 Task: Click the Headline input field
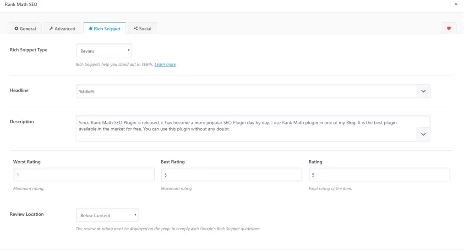246,92
